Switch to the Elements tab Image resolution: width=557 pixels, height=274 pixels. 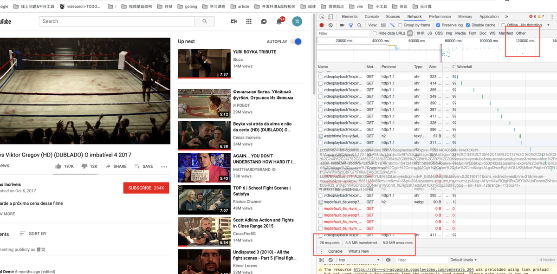coord(350,16)
